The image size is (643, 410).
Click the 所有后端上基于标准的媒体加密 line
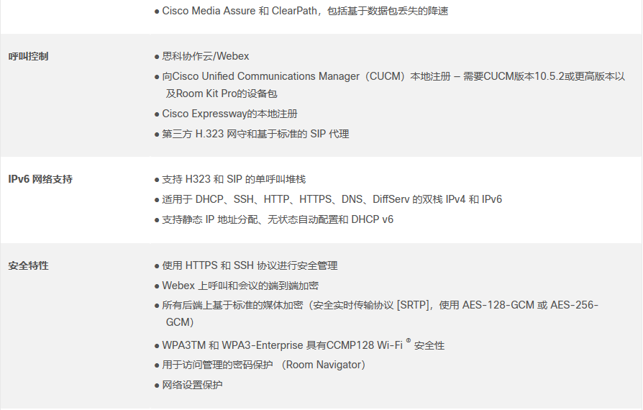[x=380, y=306]
